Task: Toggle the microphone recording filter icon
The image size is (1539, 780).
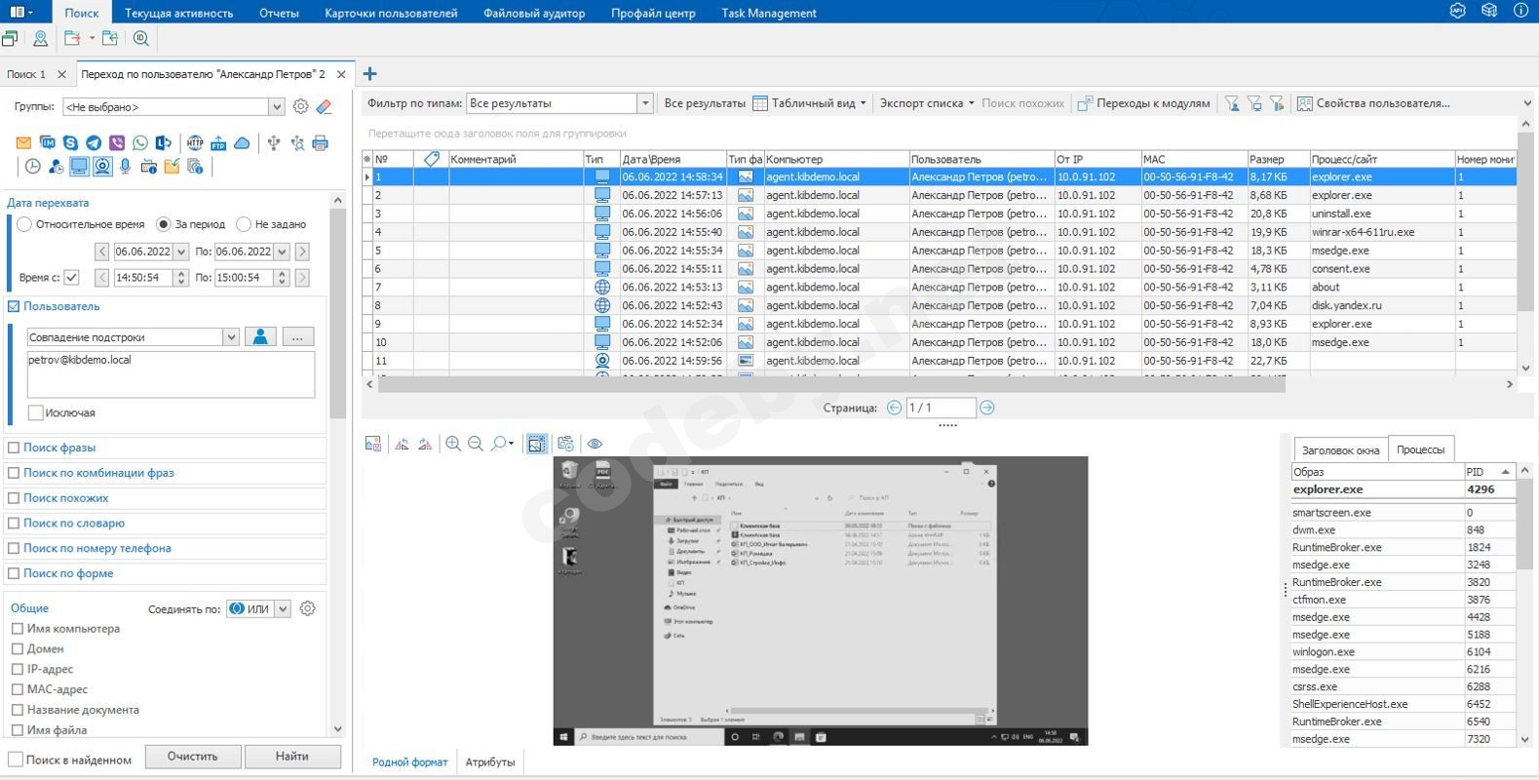Action: (125, 167)
